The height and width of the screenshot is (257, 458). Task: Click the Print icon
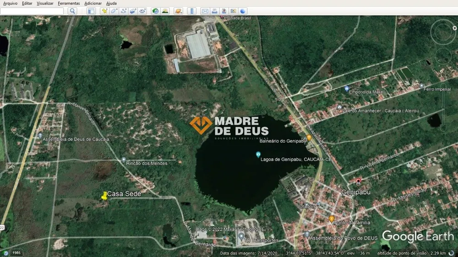[x=214, y=11]
